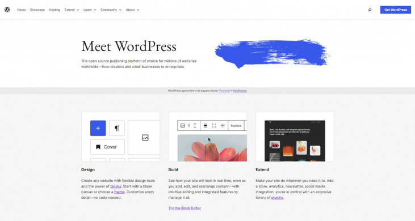415x221 pixels.
Task: Open the search magnifier icon
Action: pos(370,10)
